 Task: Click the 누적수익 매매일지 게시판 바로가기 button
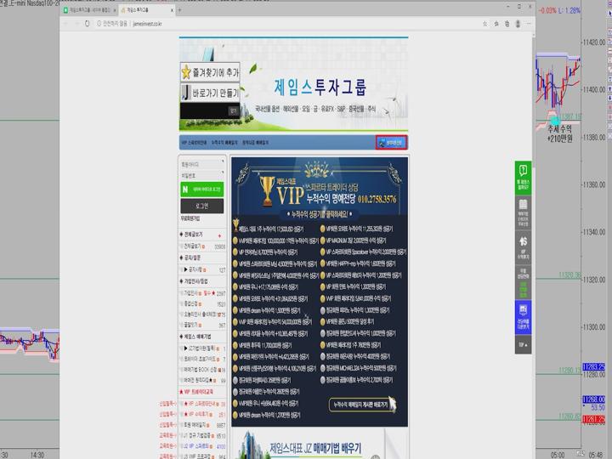pos(363,405)
